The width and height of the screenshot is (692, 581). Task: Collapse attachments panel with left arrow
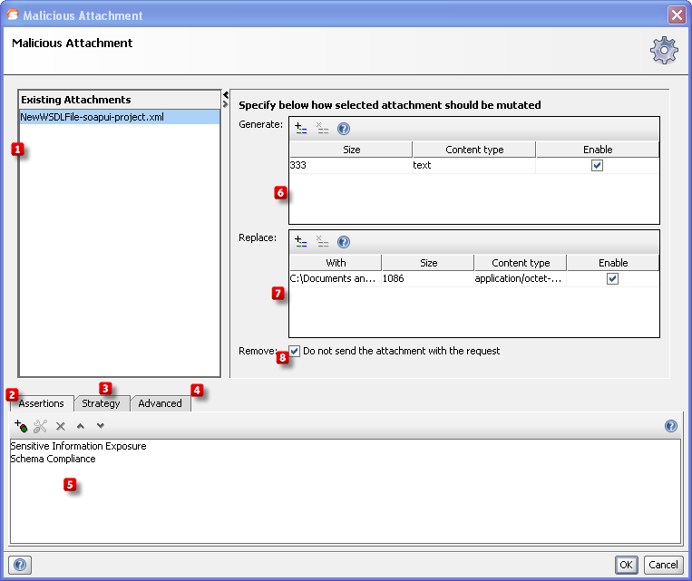click(226, 95)
